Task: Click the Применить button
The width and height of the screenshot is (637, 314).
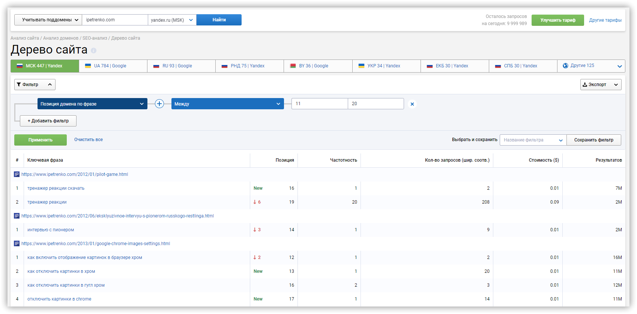Action: (x=41, y=140)
